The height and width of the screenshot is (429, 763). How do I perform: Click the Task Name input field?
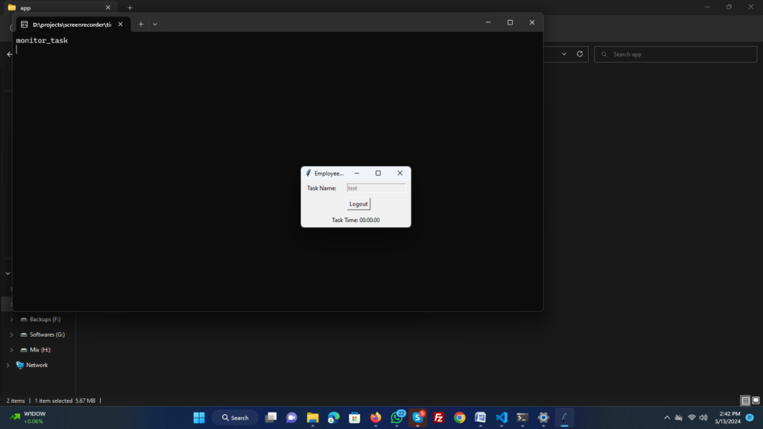click(376, 188)
